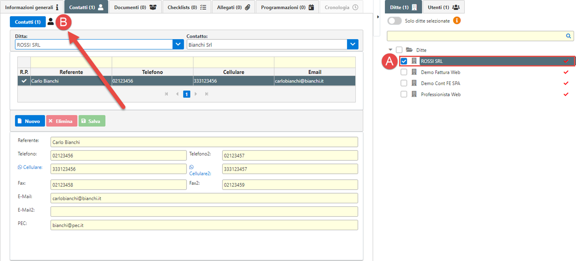Click red checkmark on Professionista Web row
576x261 pixels.
(x=566, y=94)
